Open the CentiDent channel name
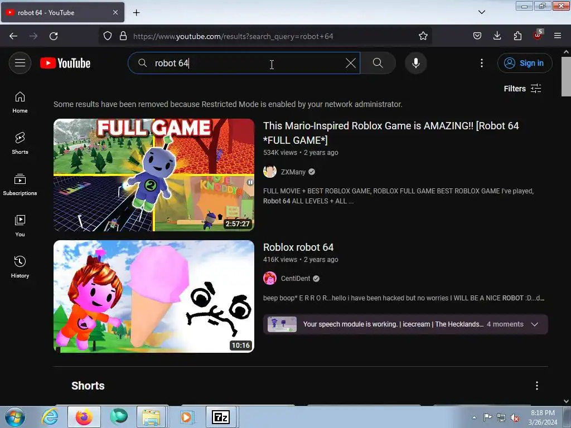The height and width of the screenshot is (428, 571). tap(296, 279)
